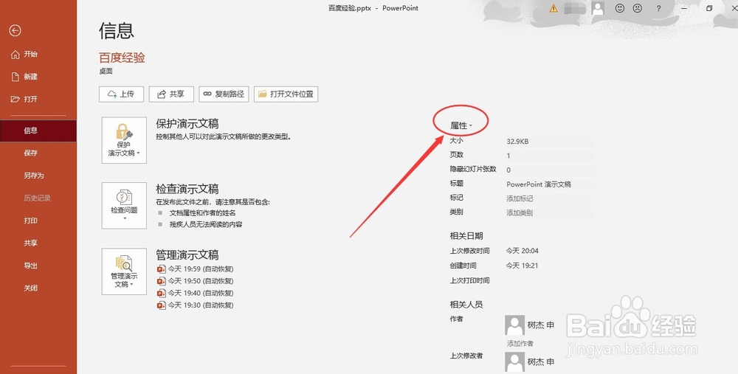
Task: Expand the 检查问题 dropdown button
Action: (x=124, y=206)
